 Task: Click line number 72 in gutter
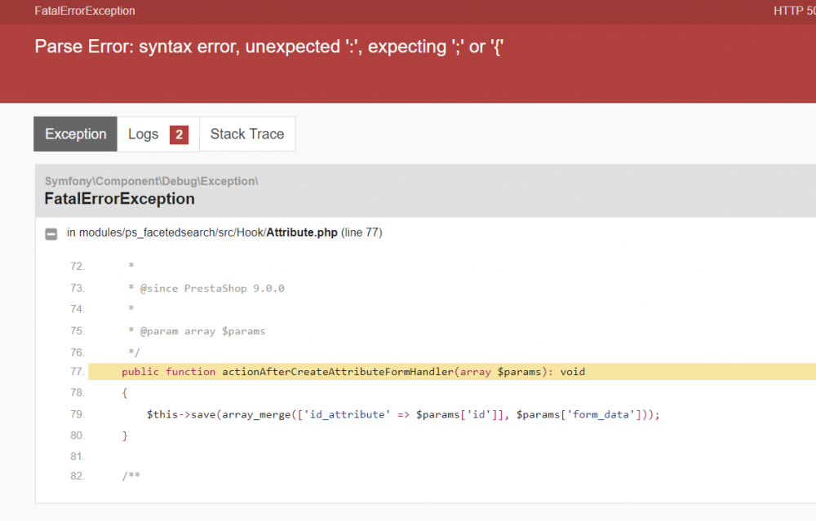[78, 267]
